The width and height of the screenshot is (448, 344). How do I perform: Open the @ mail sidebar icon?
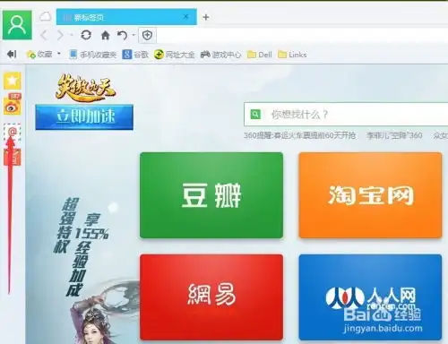coord(13,132)
